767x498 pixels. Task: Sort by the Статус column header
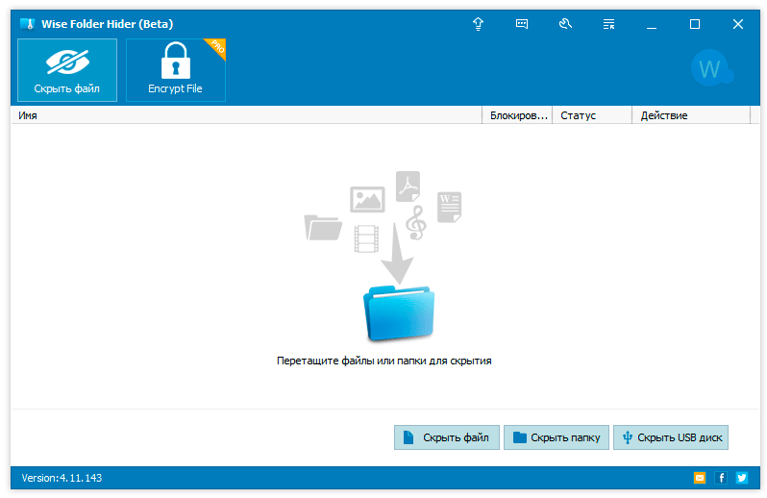592,115
